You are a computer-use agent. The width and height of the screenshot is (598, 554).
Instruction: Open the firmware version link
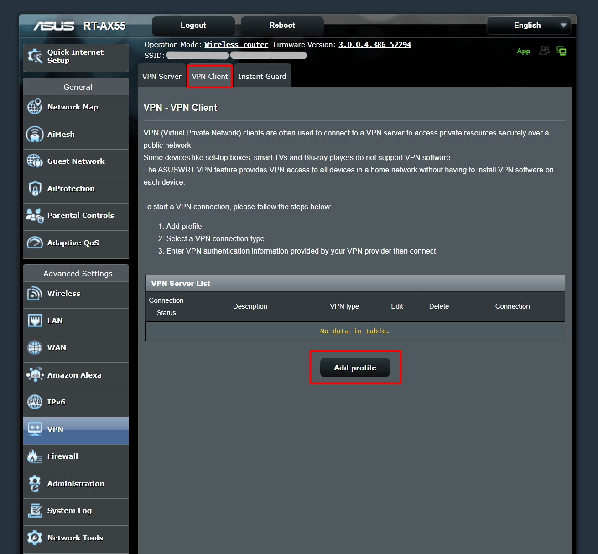point(374,44)
